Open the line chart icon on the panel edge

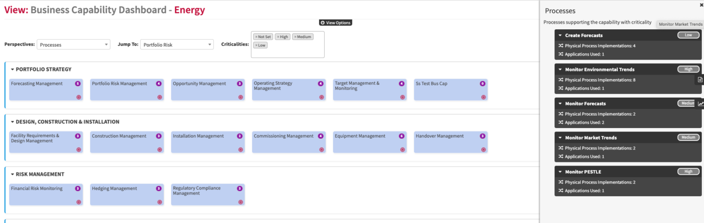tap(700, 103)
